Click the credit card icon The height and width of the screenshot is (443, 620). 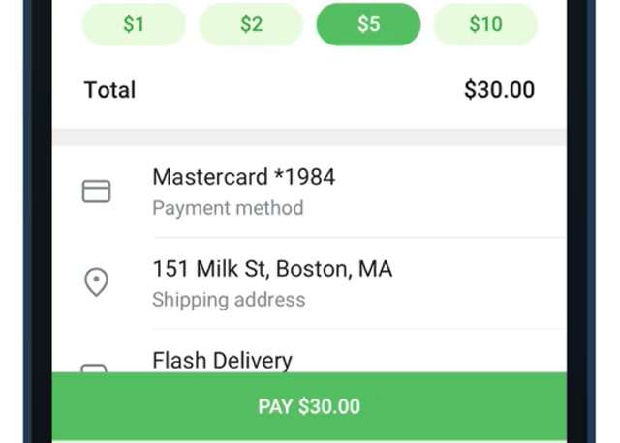tap(96, 192)
